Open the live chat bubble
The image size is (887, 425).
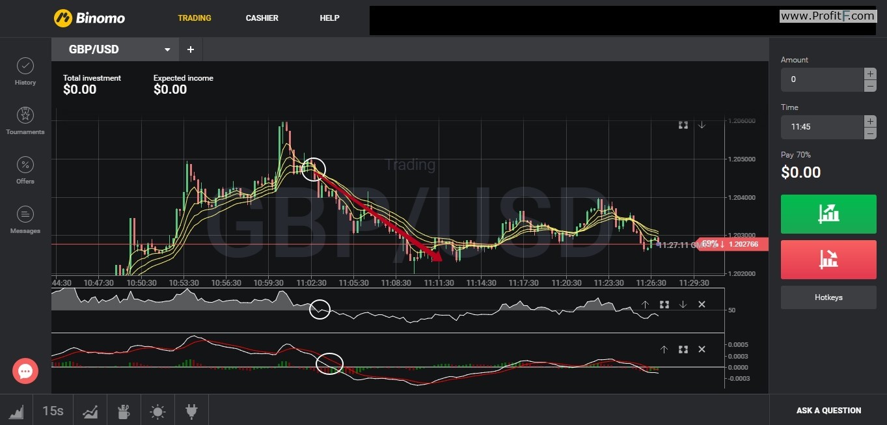(x=25, y=371)
